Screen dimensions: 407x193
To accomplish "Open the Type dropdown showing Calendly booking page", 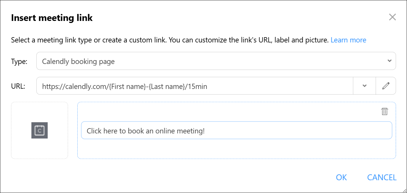I will click(x=216, y=61).
